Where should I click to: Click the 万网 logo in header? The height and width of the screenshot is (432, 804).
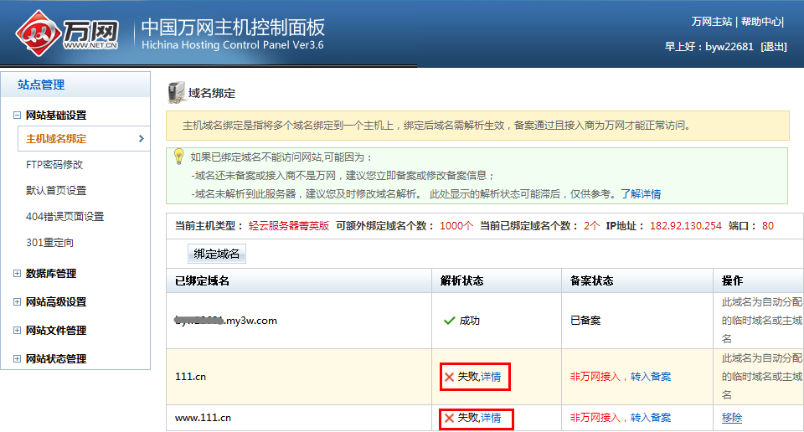click(67, 32)
